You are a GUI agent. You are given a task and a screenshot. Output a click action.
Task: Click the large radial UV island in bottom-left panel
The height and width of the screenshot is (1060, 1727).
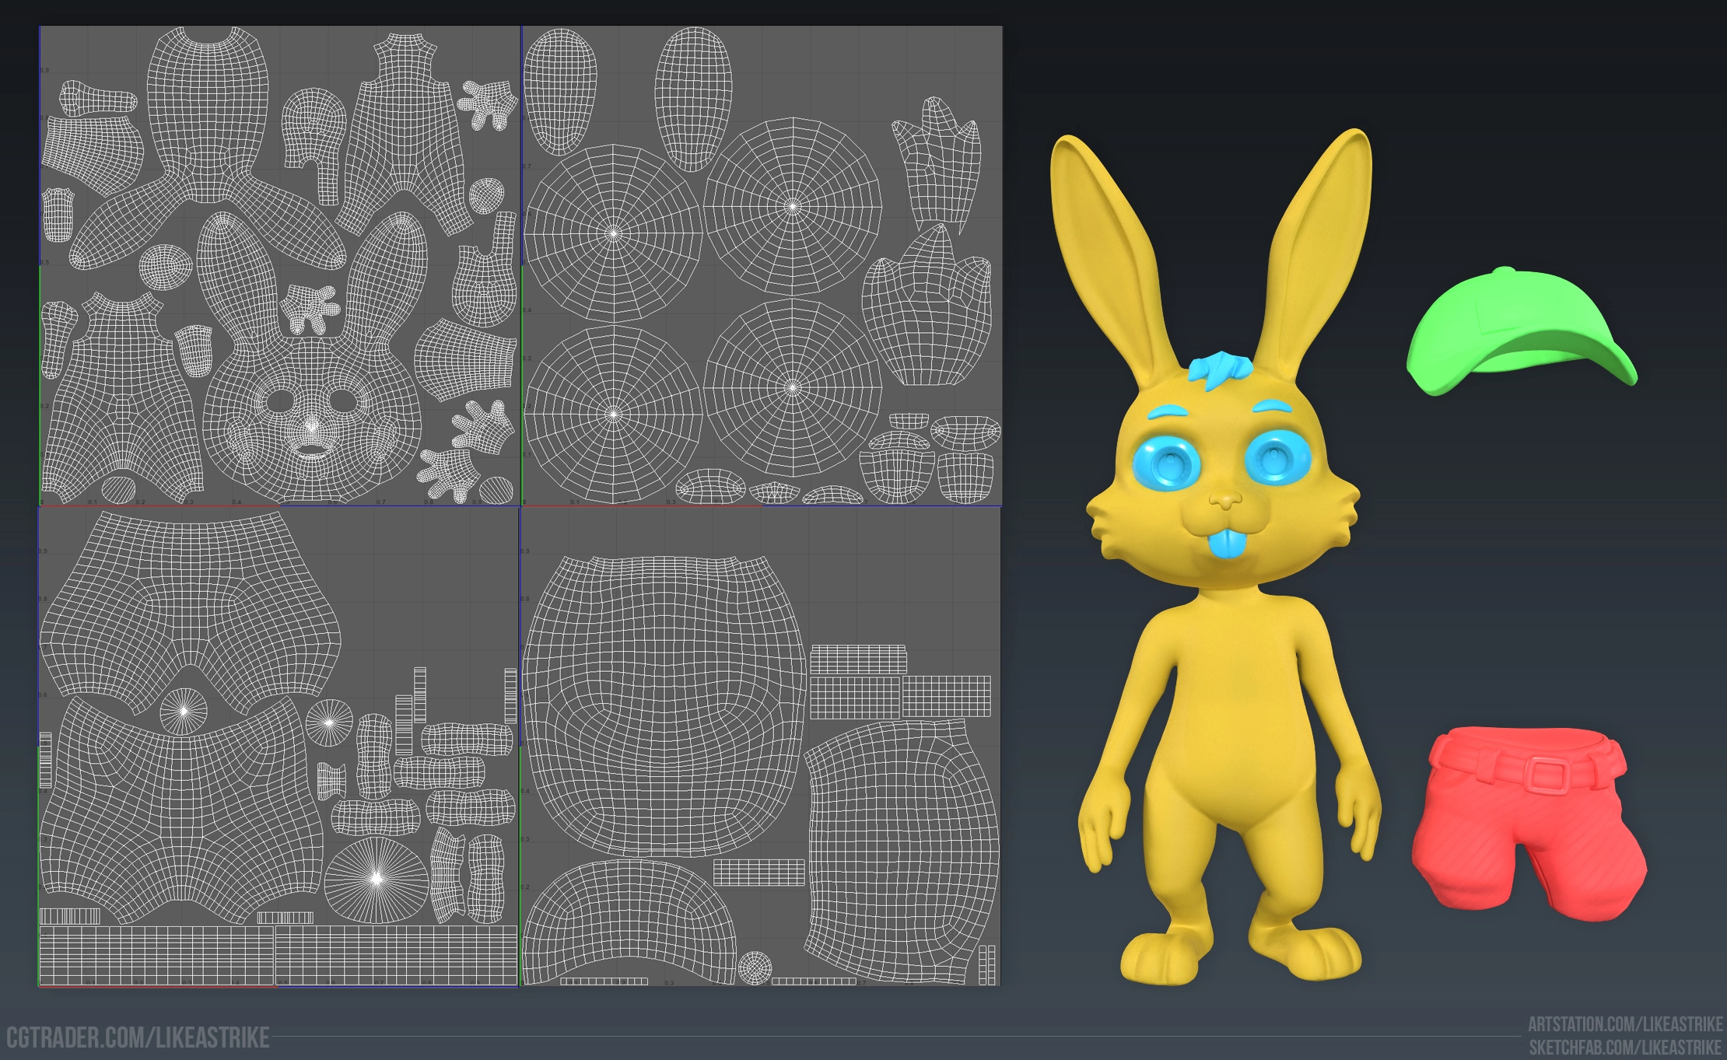pyautogui.click(x=377, y=879)
